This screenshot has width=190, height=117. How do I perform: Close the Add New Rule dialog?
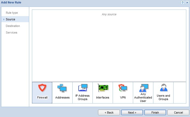187,2
